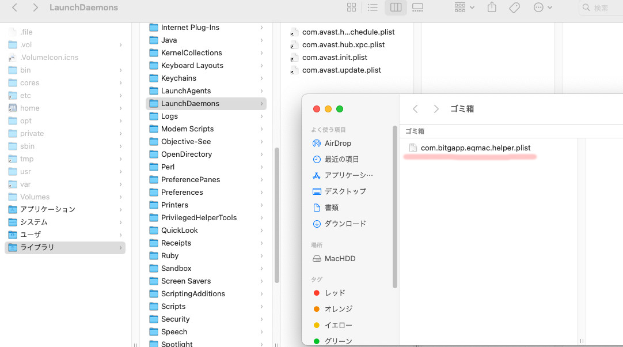Screen dimensions: 623x347
Task: Open the ellipsis action menu
Action: [542, 7]
